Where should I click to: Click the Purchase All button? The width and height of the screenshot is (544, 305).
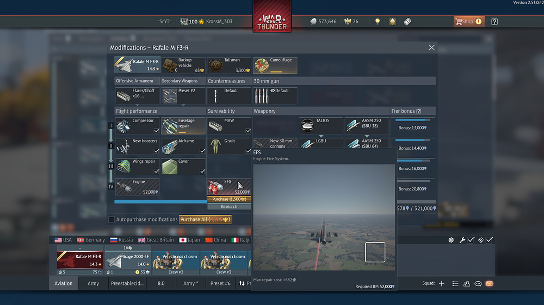206,219
